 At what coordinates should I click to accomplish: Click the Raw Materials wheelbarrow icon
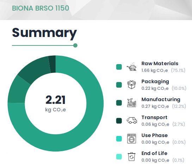pos(132,67)
